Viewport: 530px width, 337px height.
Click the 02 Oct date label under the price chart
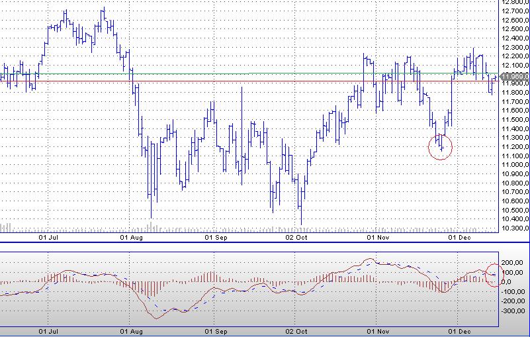tap(296, 238)
